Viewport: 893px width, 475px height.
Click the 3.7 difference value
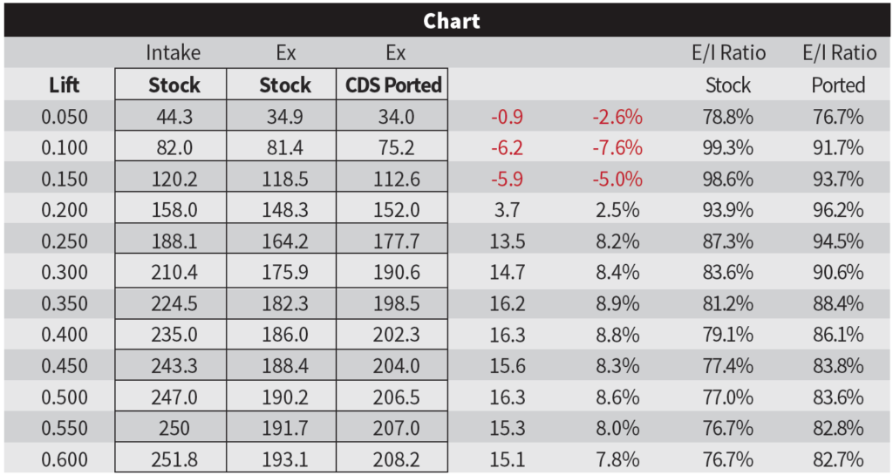pos(506,210)
